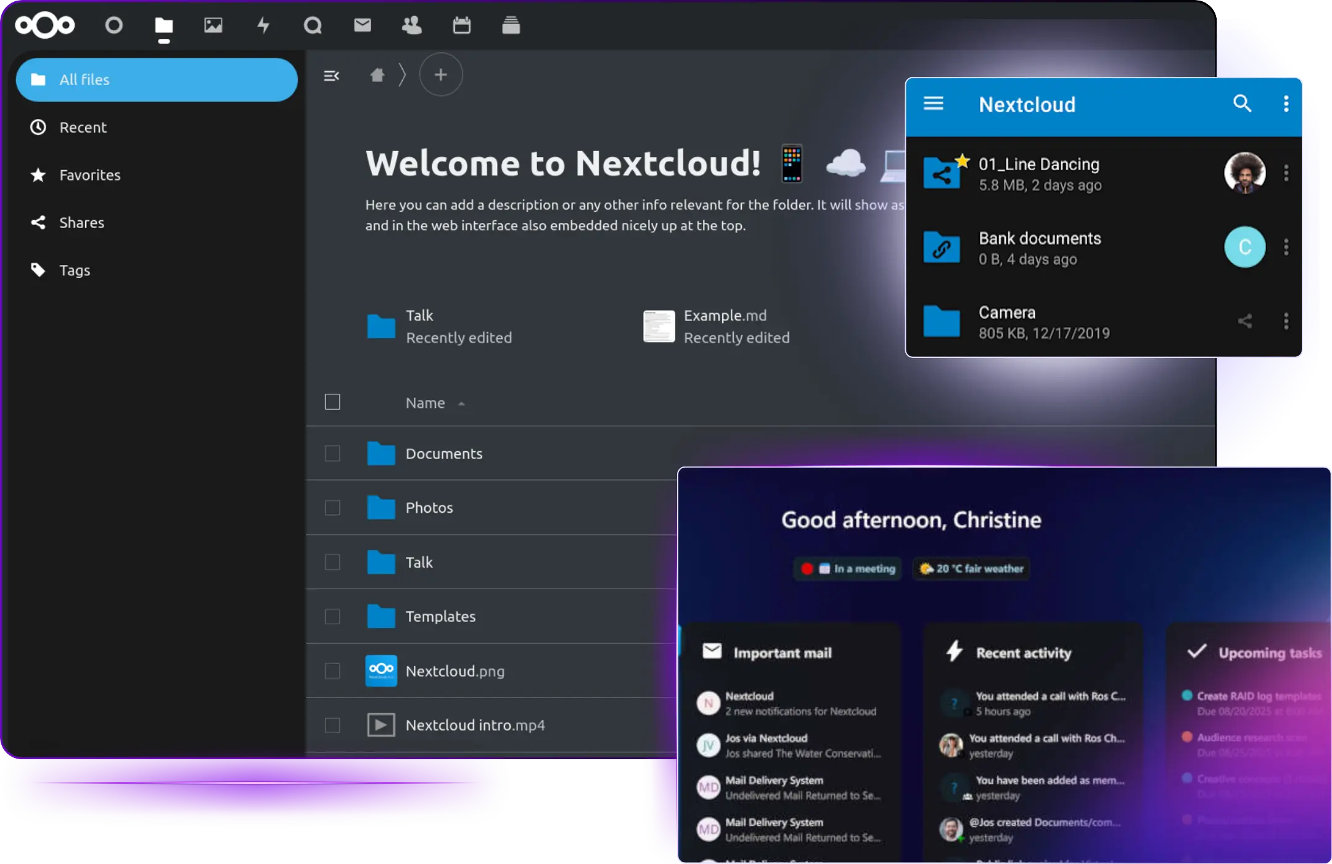Image resolution: width=1332 pixels, height=864 pixels.
Task: Open Important mail widget header
Action: click(768, 652)
